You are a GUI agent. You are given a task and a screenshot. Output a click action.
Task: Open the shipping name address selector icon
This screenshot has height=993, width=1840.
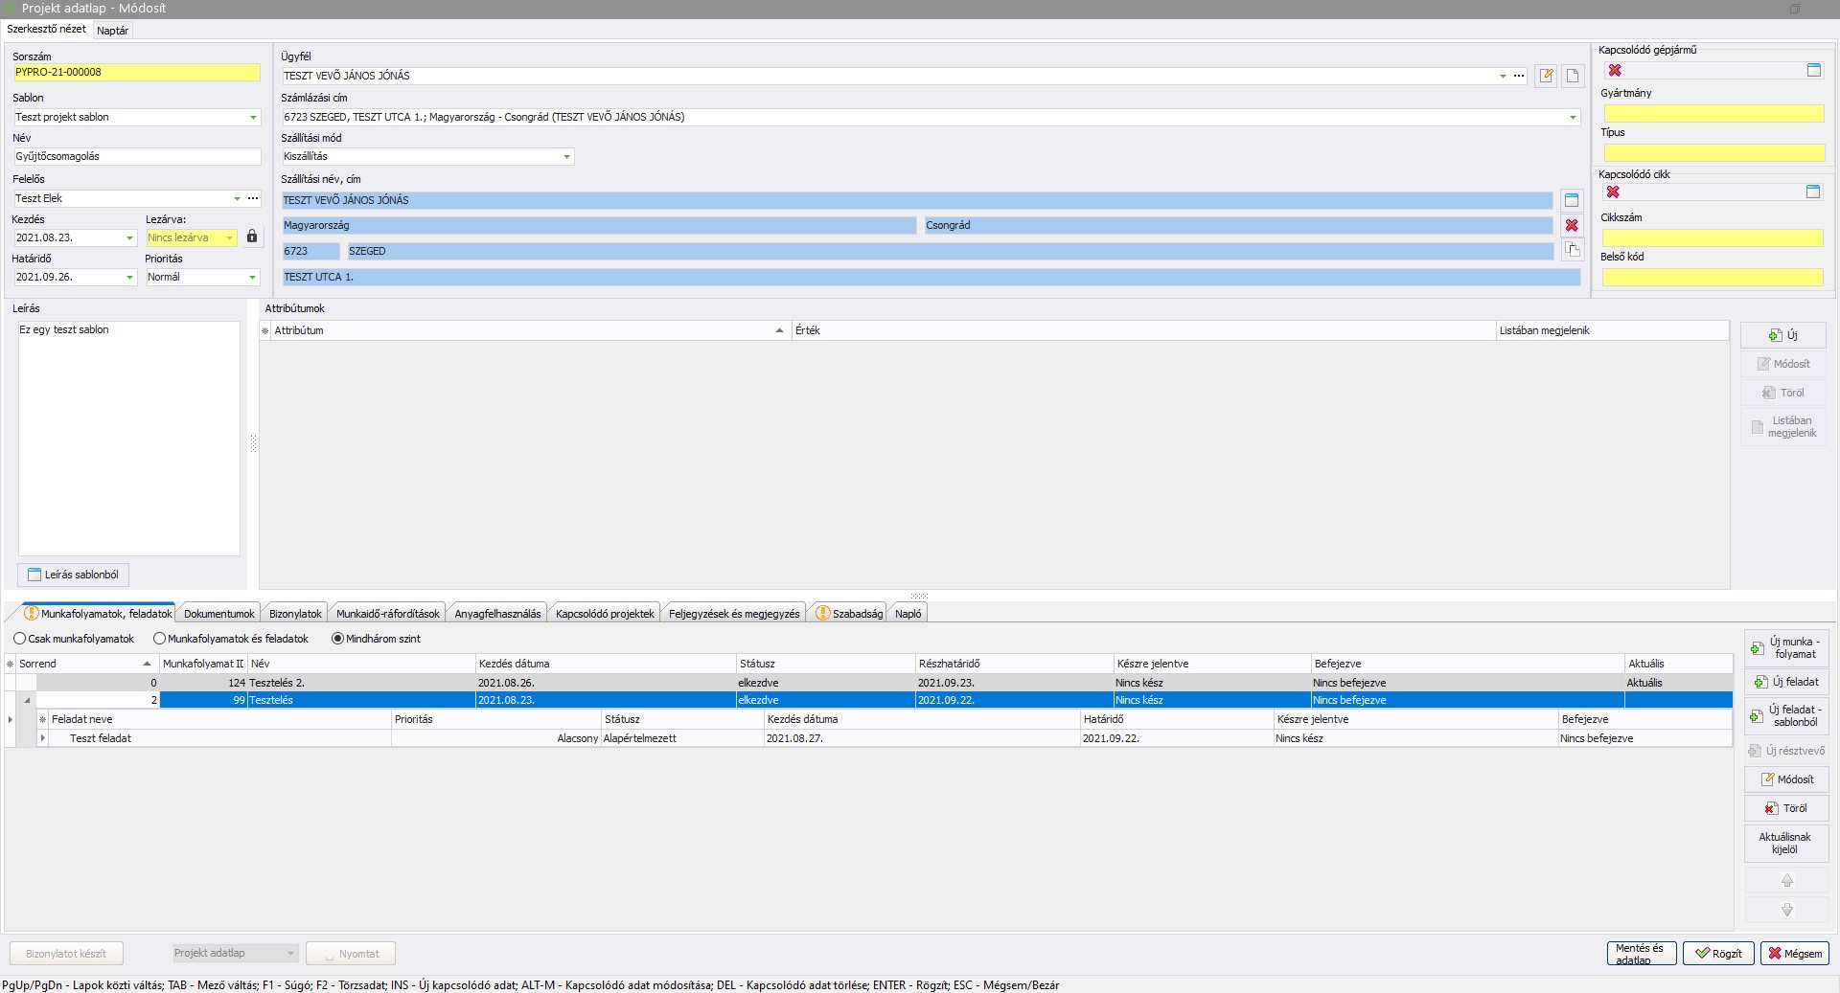point(1572,200)
